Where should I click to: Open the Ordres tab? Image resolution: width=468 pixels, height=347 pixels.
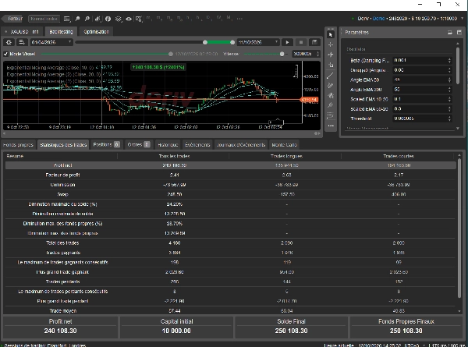[x=139, y=145]
